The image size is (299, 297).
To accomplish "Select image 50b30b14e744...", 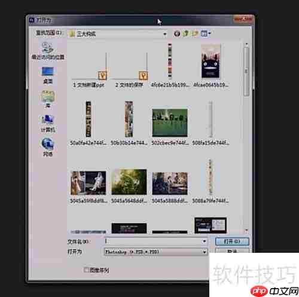I will coord(129,123).
